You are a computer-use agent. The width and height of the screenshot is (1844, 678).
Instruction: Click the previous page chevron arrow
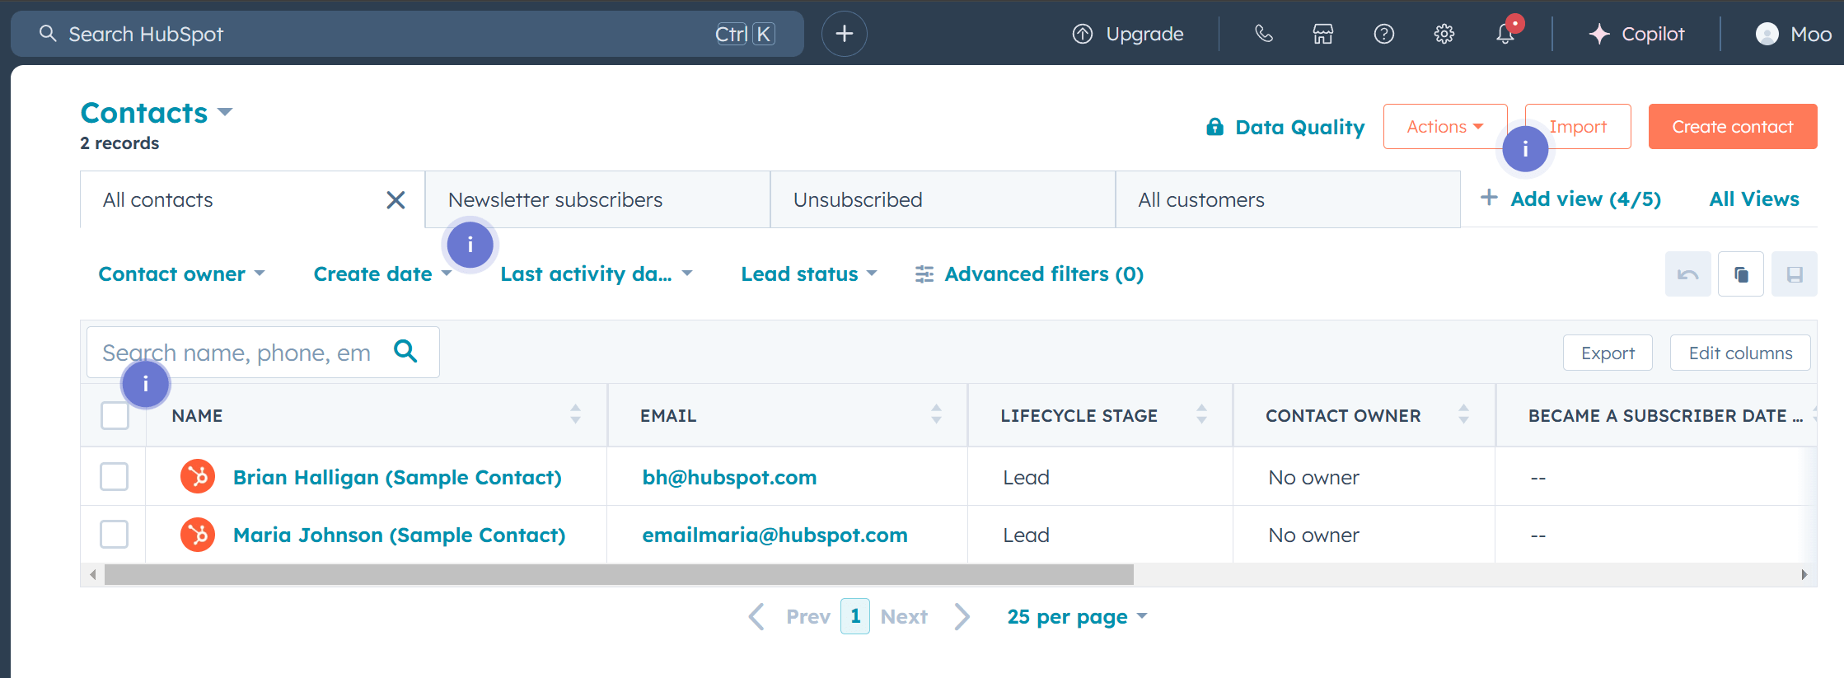[756, 616]
